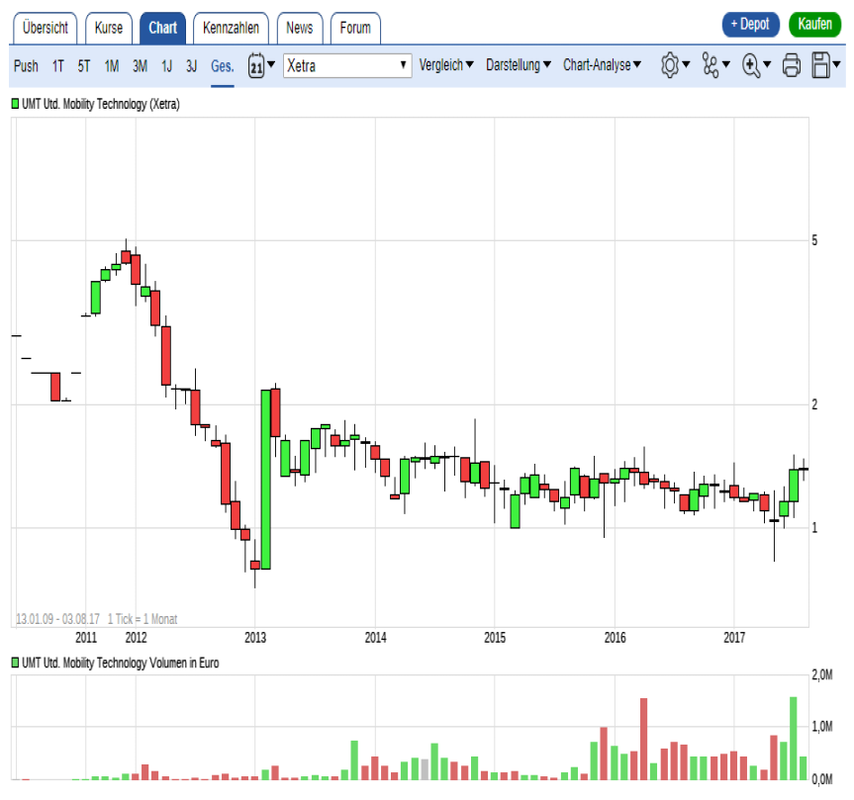Click the large green 2013 candlestick

[265, 480]
